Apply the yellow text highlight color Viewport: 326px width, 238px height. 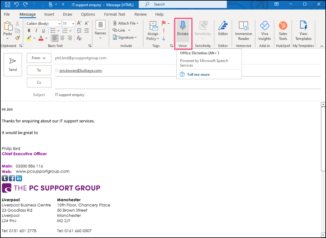(29, 38)
